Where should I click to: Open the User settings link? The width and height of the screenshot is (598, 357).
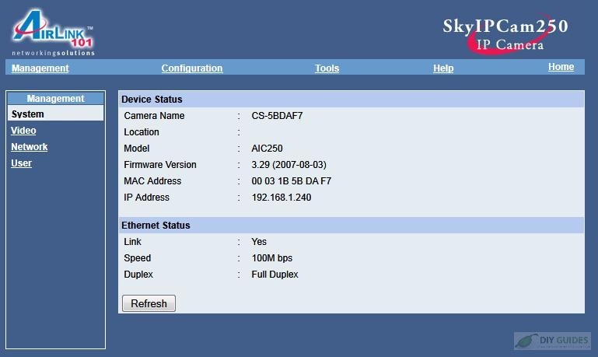click(x=21, y=163)
